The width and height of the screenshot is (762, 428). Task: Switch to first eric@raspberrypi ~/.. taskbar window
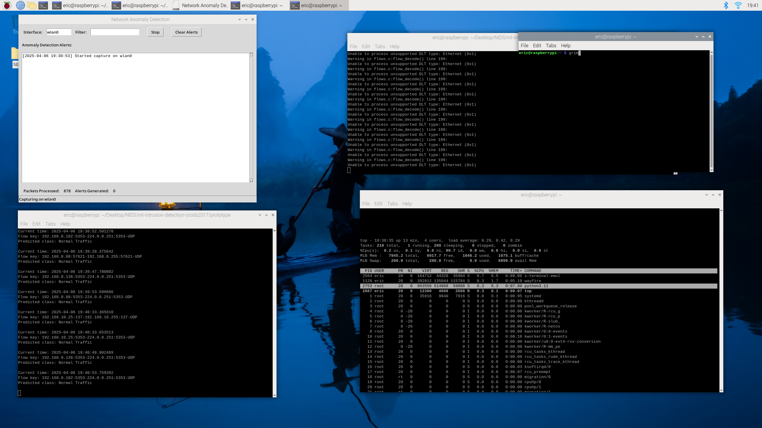tap(80, 5)
